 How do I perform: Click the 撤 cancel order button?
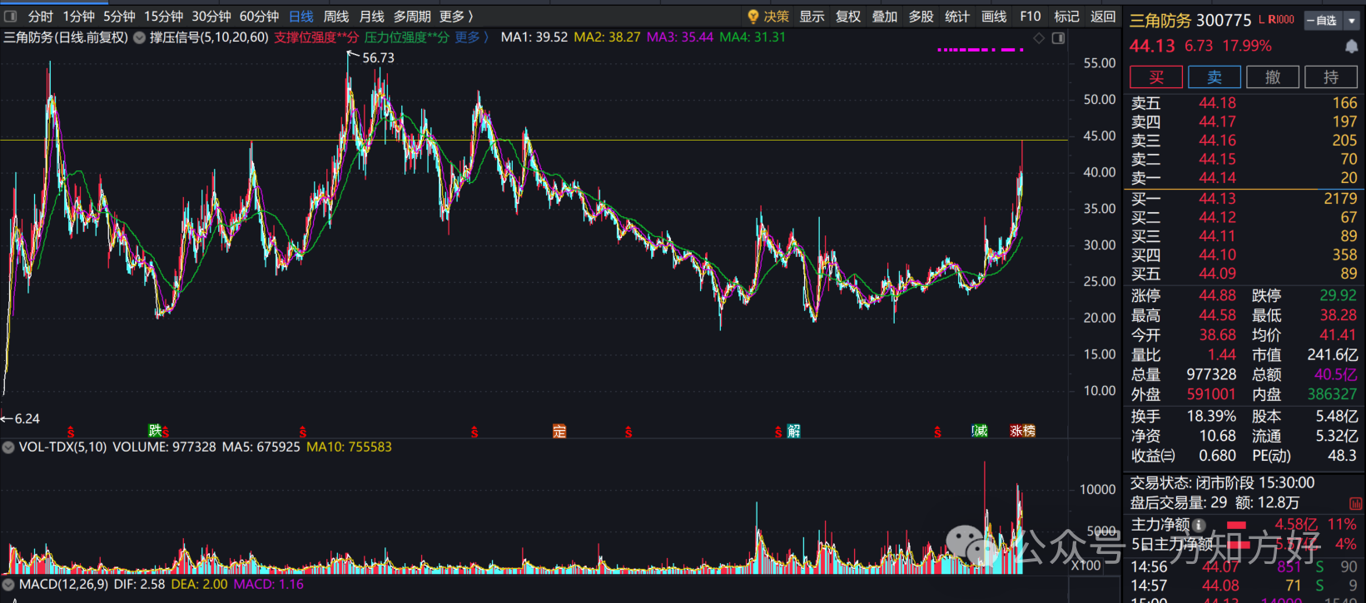click(1273, 77)
